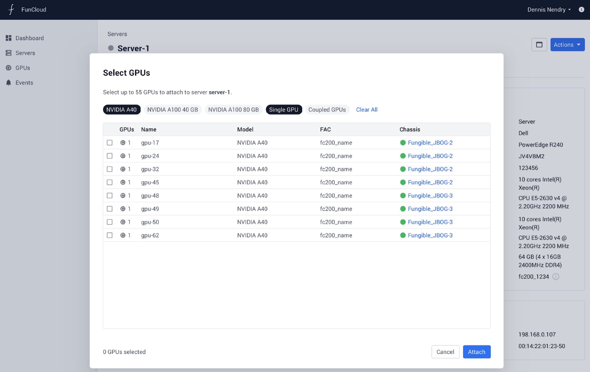Check the box for gpu-17
Screen dimensions: 590x372
(110, 143)
